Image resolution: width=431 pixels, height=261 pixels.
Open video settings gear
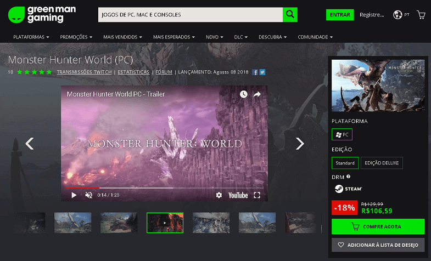pyautogui.click(x=219, y=195)
